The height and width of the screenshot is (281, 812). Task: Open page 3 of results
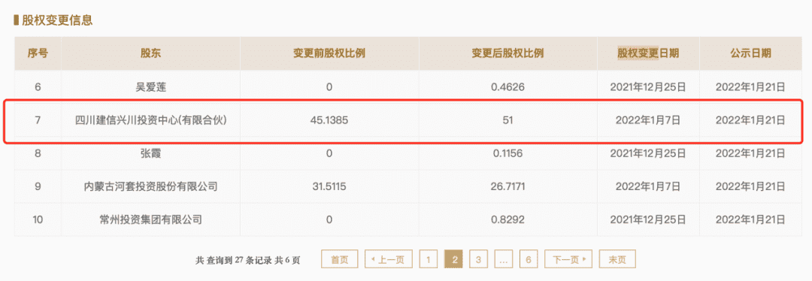(x=478, y=259)
